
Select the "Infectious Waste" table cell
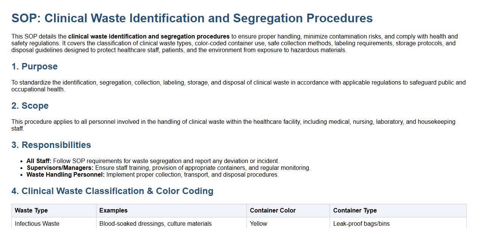coord(37,223)
